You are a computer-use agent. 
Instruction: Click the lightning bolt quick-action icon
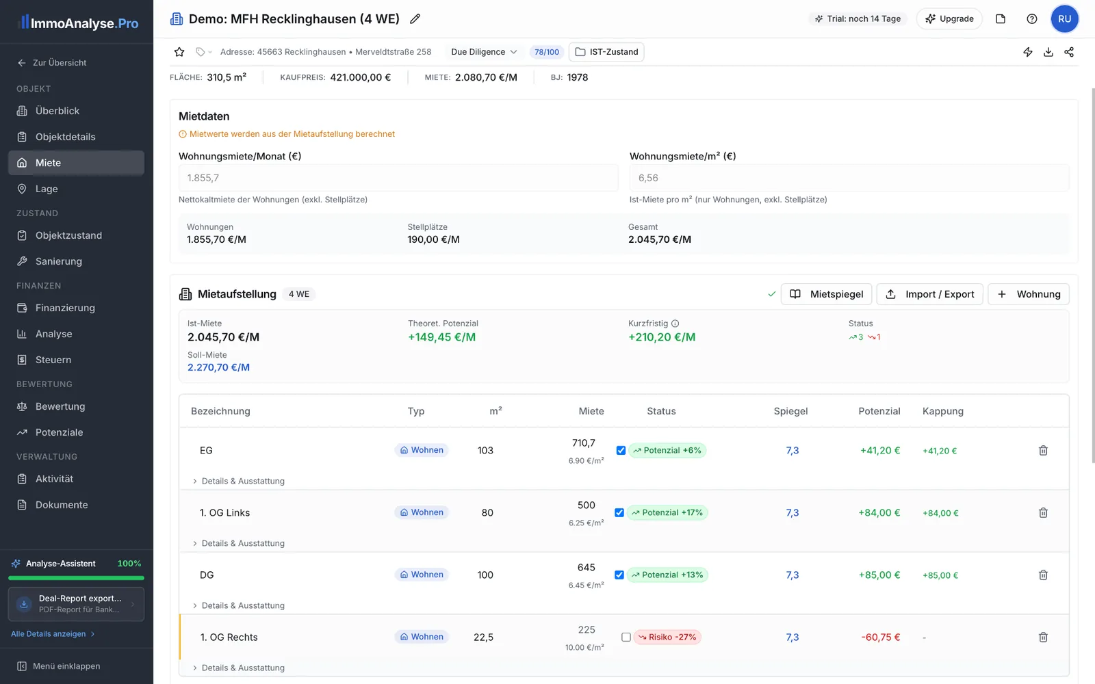tap(1027, 52)
